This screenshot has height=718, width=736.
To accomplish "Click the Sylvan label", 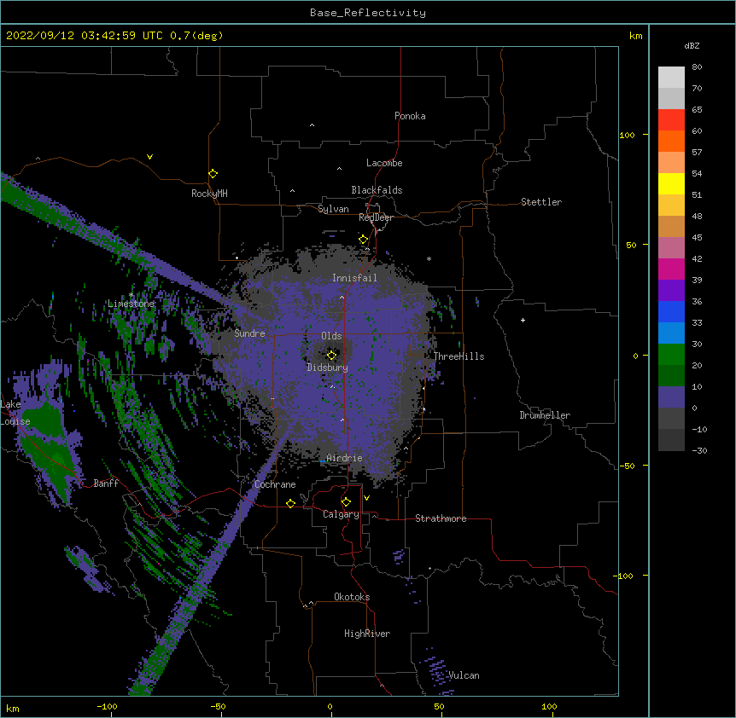I will [x=333, y=209].
